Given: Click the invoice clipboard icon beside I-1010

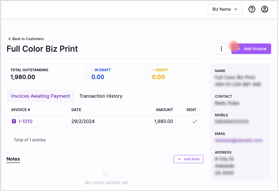Looking at the screenshot, I should click(14, 121).
